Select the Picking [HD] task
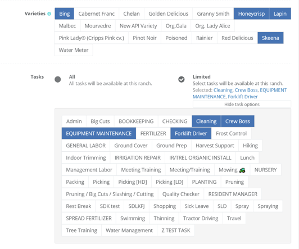 click(x=133, y=182)
